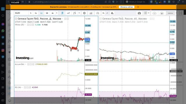Select the bar chart style icon
This screenshot has height=104, width=186.
(x=75, y=13)
